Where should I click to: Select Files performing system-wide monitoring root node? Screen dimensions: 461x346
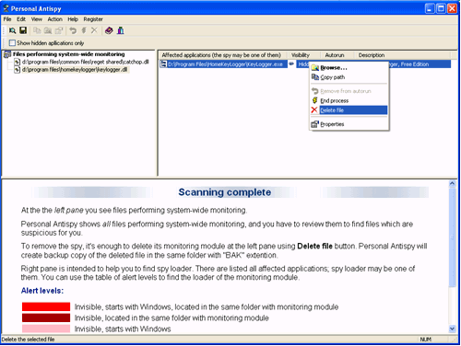pos(68,54)
